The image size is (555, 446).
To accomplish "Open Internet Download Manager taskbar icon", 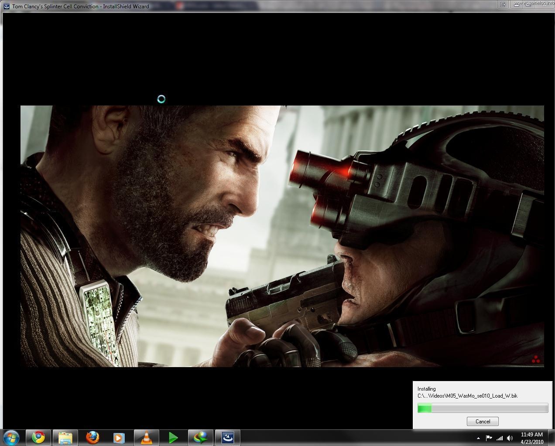I will pyautogui.click(x=201, y=437).
